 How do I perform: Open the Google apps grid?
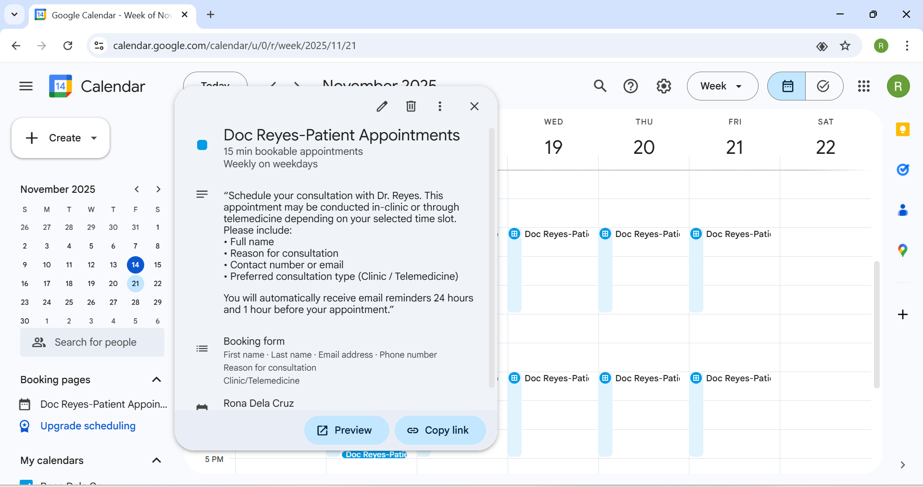(x=864, y=86)
